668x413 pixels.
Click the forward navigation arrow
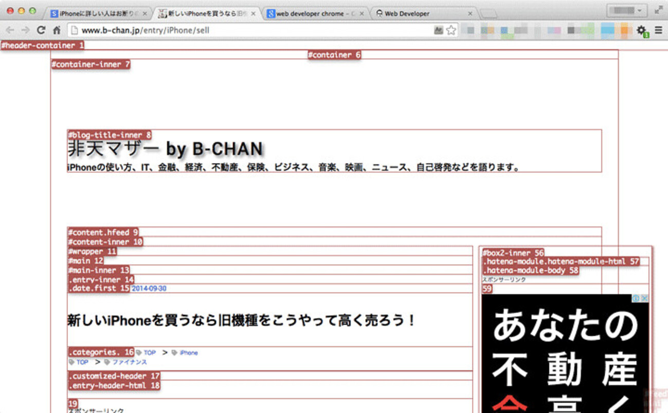(x=26, y=30)
